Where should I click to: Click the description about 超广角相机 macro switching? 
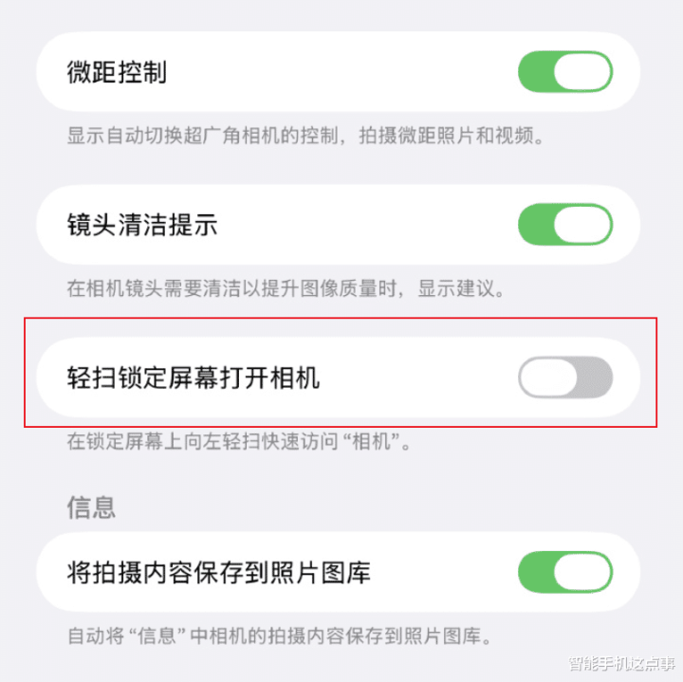[x=305, y=136]
